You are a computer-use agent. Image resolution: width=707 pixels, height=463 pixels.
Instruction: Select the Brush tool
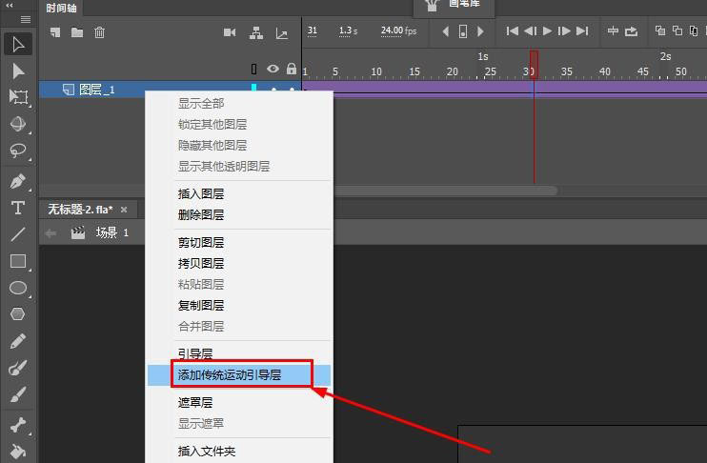(18, 394)
